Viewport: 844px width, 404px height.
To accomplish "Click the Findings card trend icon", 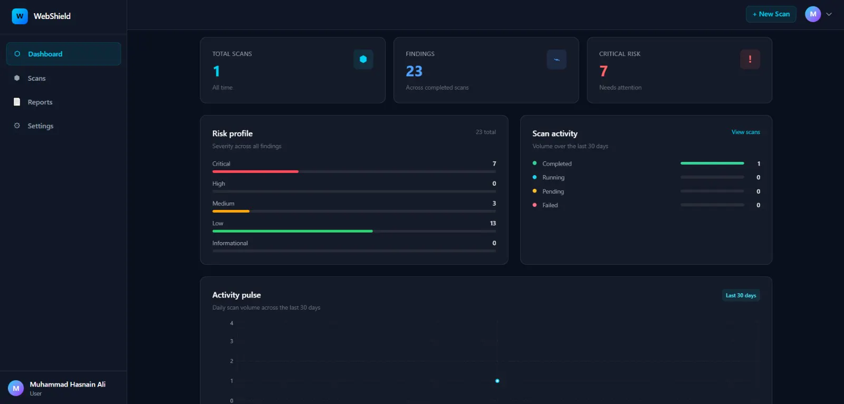I will click(557, 59).
